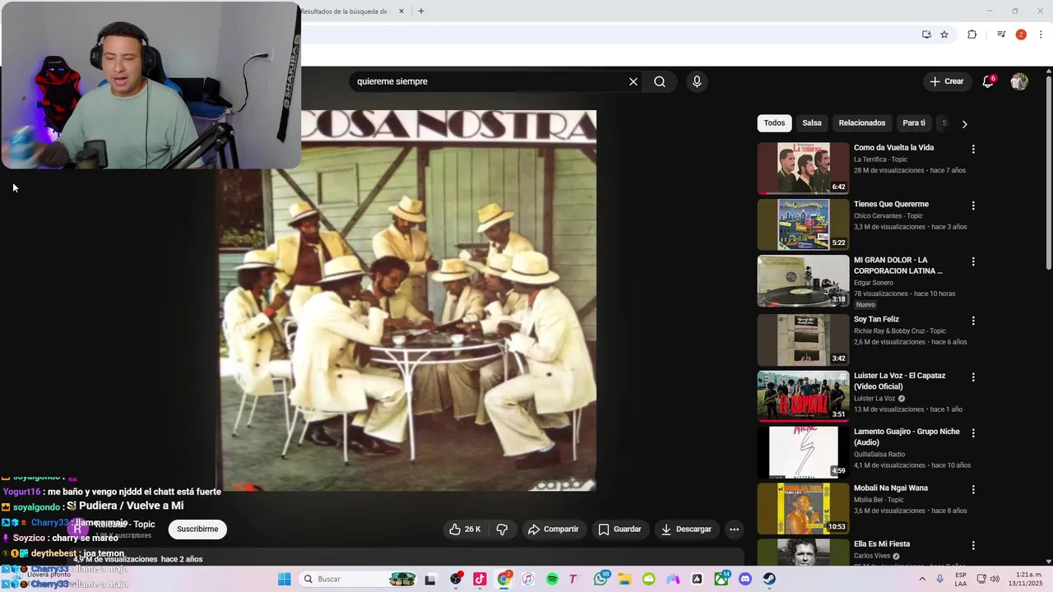Image resolution: width=1053 pixels, height=592 pixels.
Task: Open Luister La Voz channel name
Action: (874, 399)
